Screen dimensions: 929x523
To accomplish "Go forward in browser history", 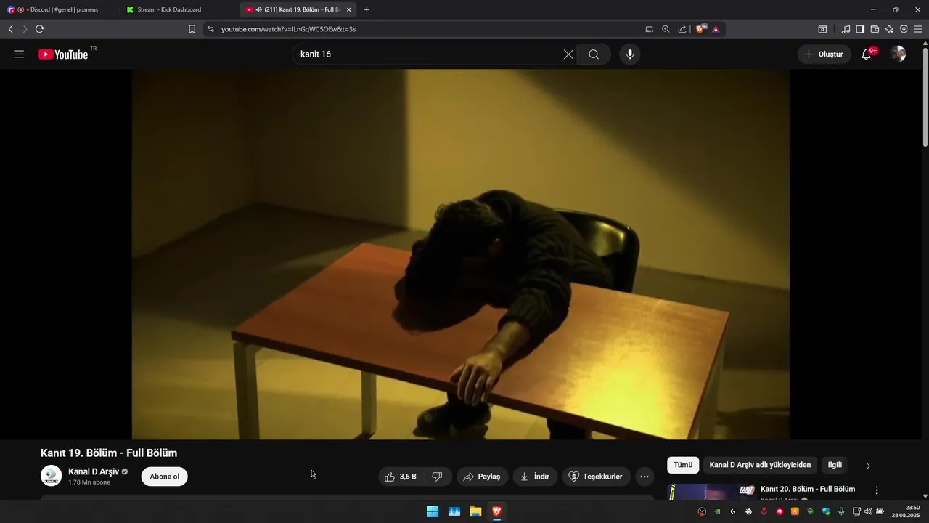I will [24, 29].
